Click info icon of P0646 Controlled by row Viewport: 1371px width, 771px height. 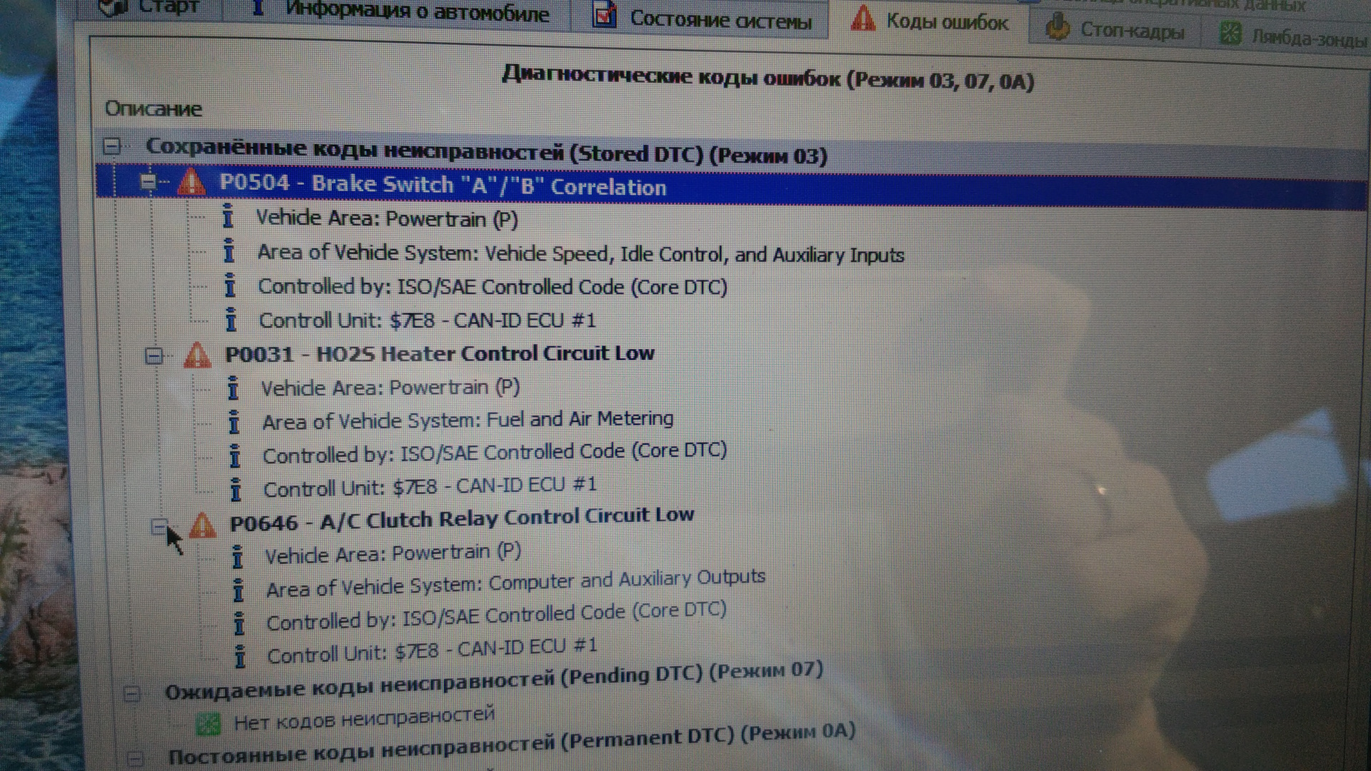239,623
